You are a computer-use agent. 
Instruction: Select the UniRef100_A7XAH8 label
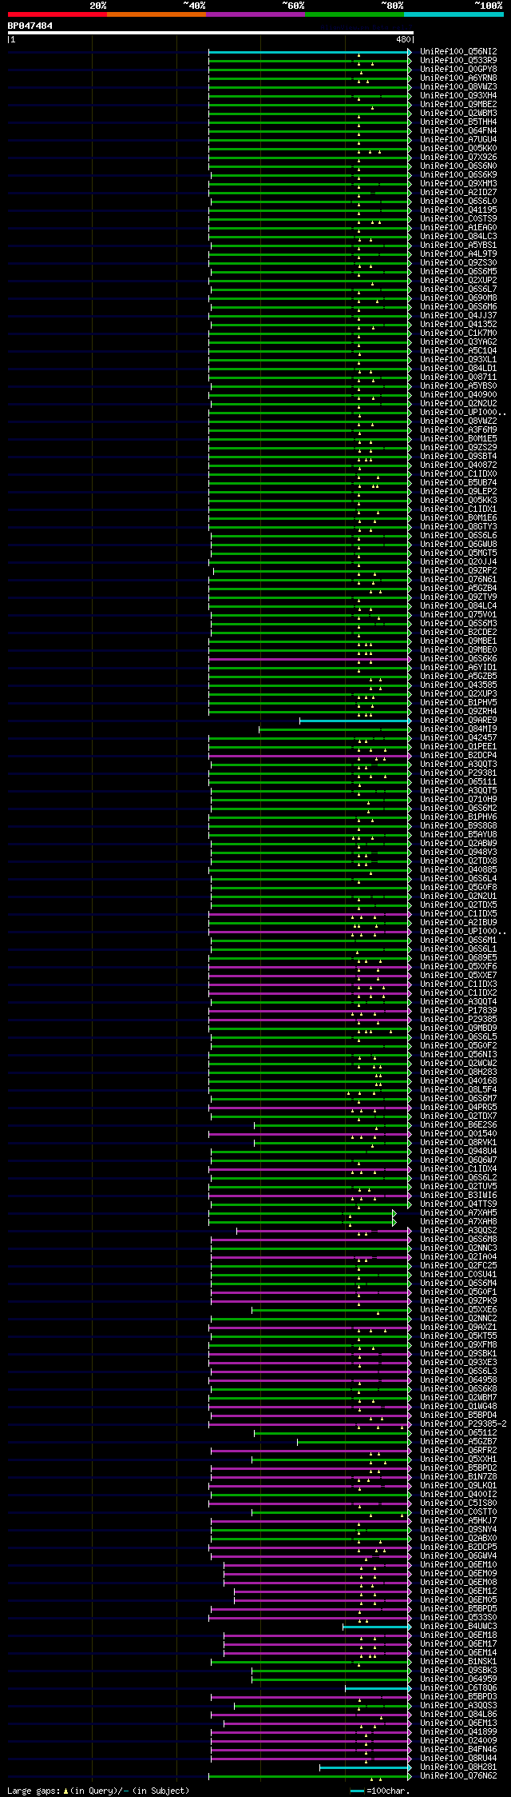click(458, 1221)
